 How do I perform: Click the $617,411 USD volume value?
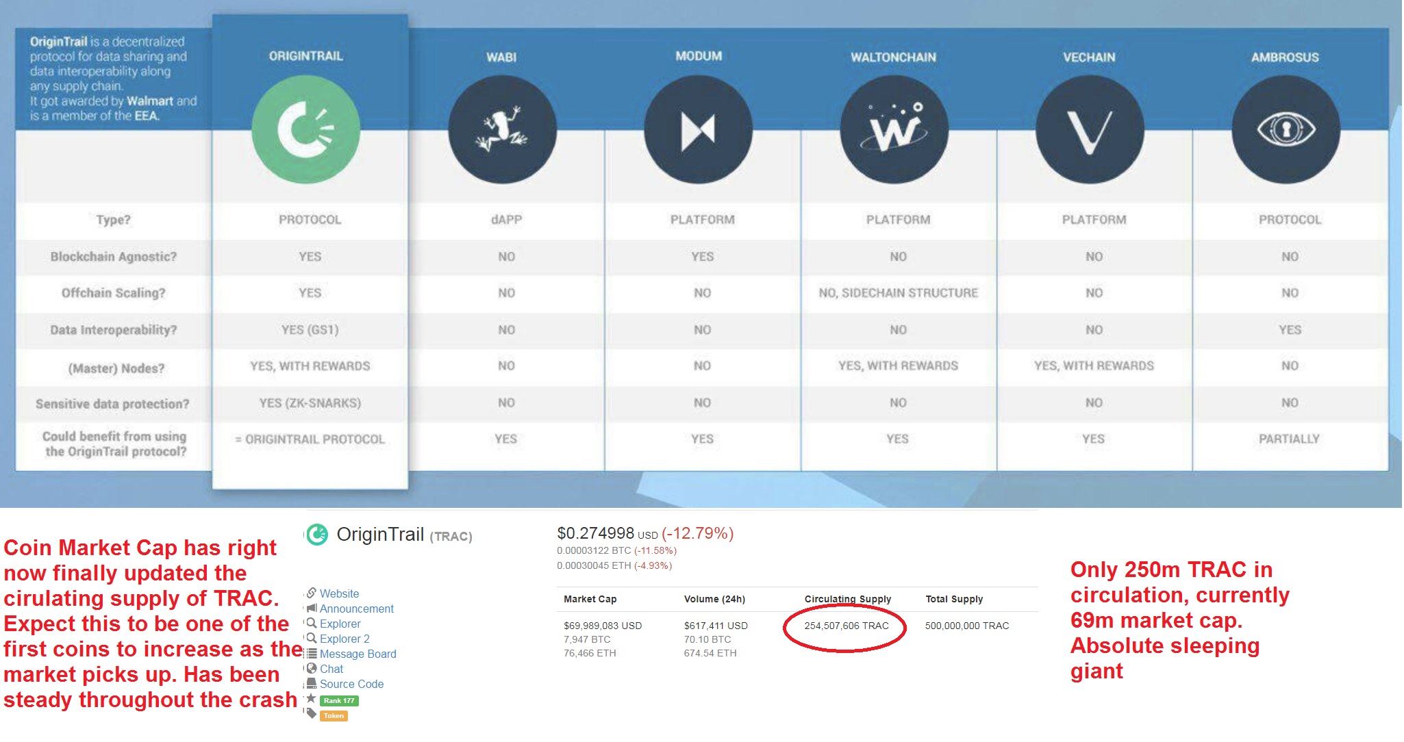[716, 626]
